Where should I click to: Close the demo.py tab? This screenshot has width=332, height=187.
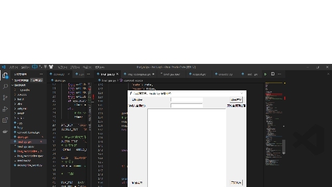68,74
